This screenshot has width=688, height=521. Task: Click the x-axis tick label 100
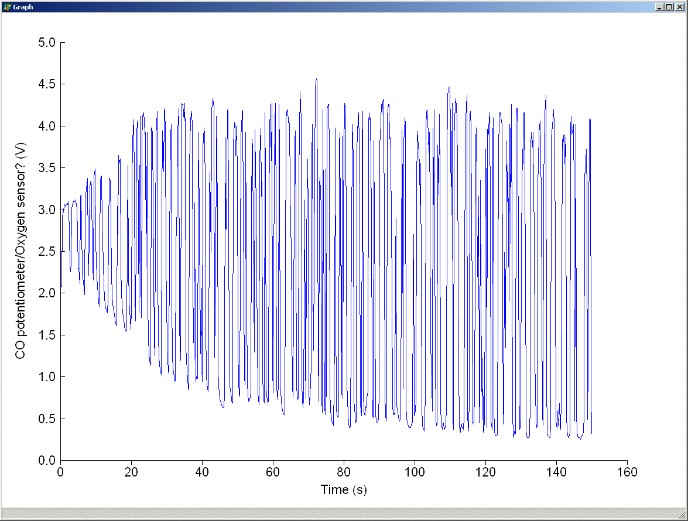point(415,472)
